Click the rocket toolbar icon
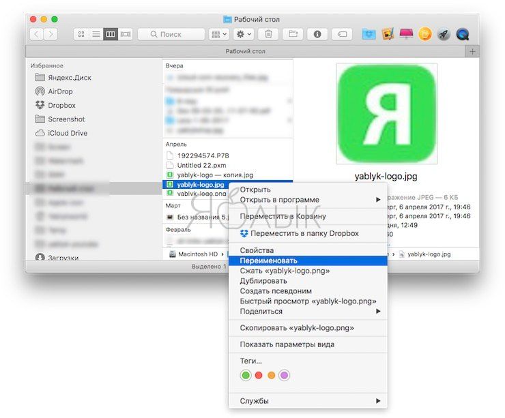This screenshot has width=505, height=418. coord(444,34)
